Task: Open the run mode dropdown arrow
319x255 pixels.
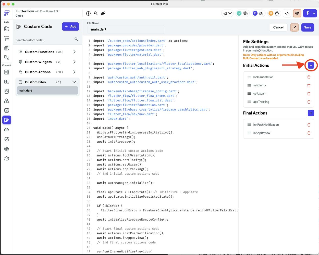Action: click(314, 14)
